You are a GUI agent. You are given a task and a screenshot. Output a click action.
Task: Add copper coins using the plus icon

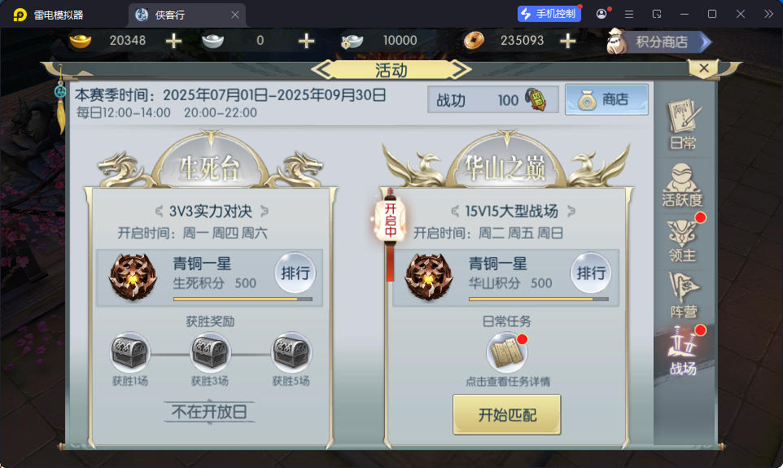[x=568, y=41]
